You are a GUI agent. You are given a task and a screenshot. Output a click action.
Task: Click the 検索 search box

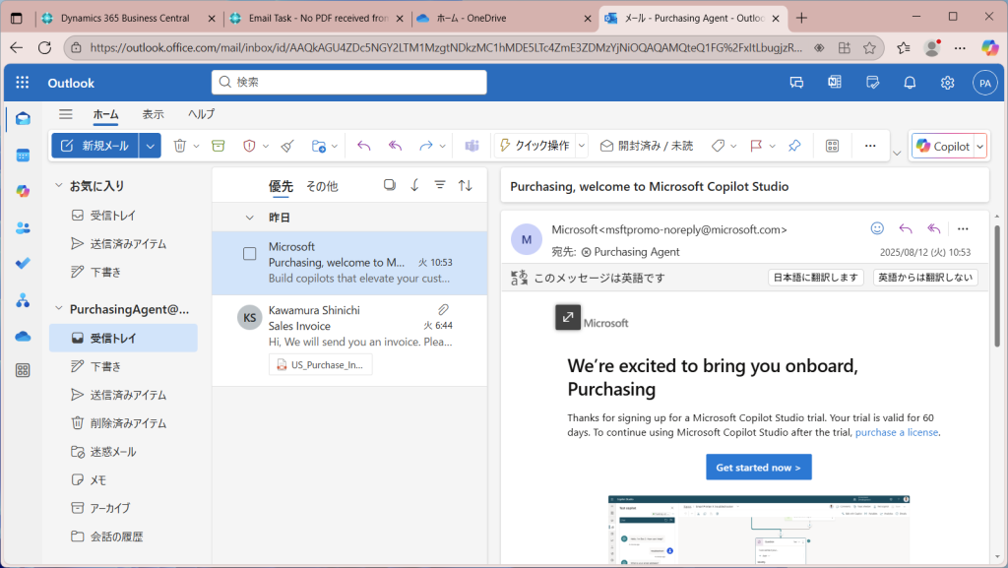click(x=349, y=83)
